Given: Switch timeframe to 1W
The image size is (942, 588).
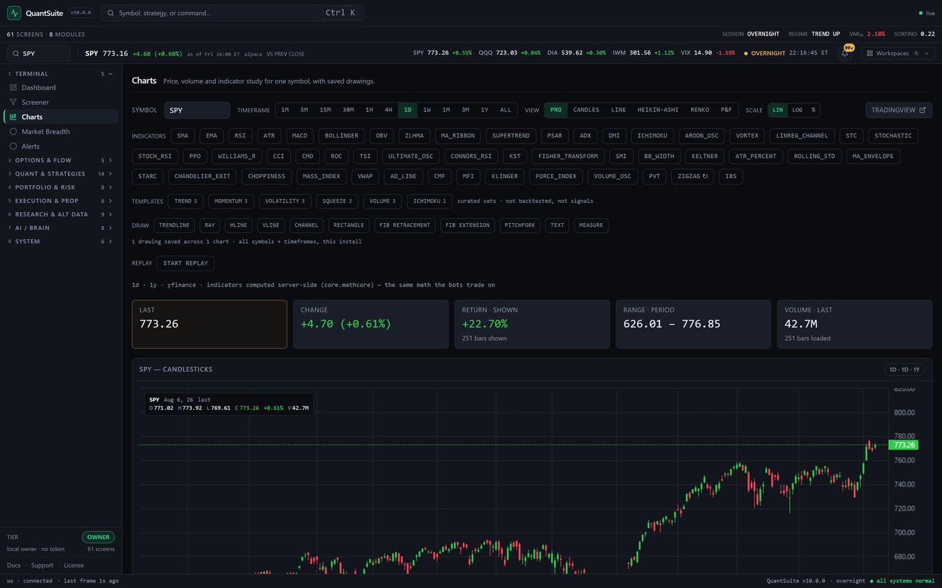Looking at the screenshot, I should click(427, 110).
